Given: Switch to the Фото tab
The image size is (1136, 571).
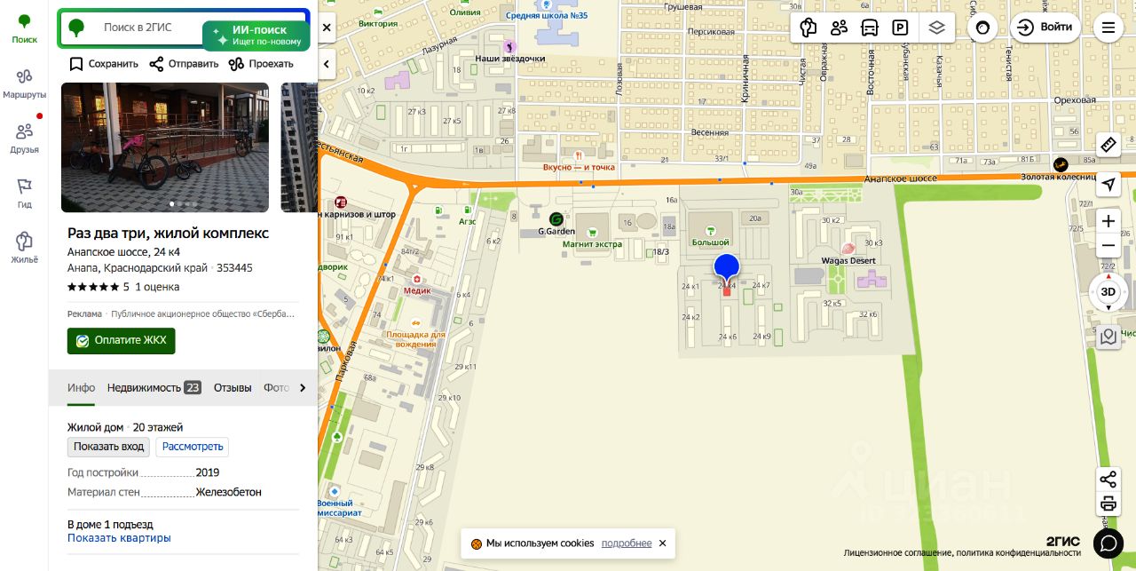Looking at the screenshot, I should point(277,388).
